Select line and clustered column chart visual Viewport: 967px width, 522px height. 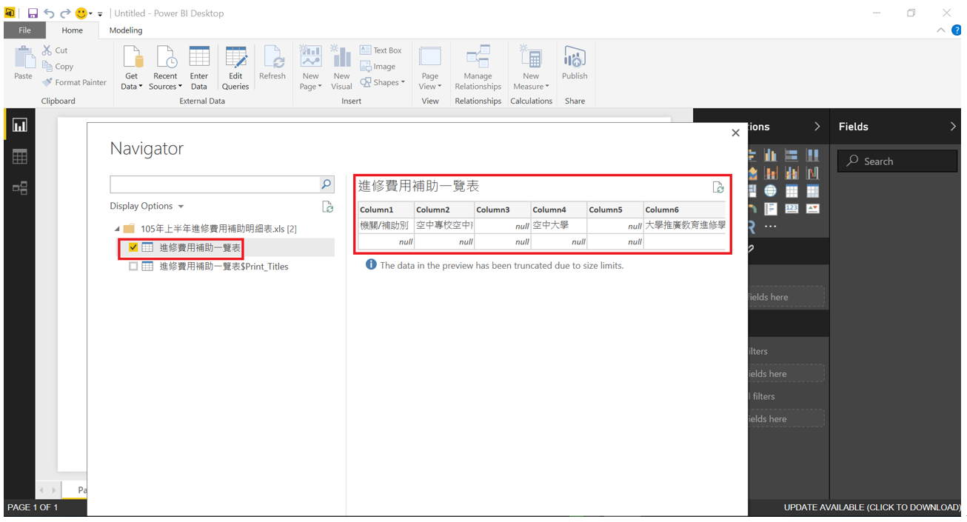(x=792, y=173)
